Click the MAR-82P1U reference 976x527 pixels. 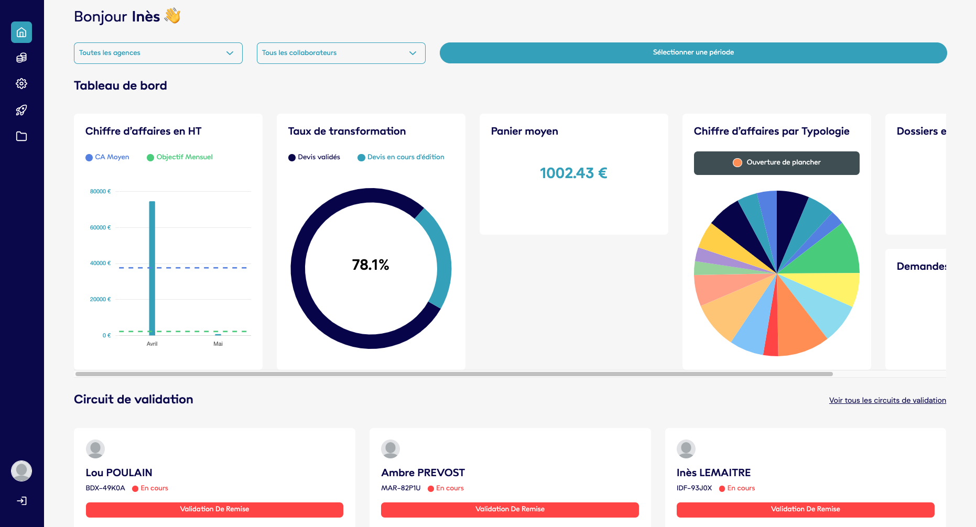coord(401,488)
